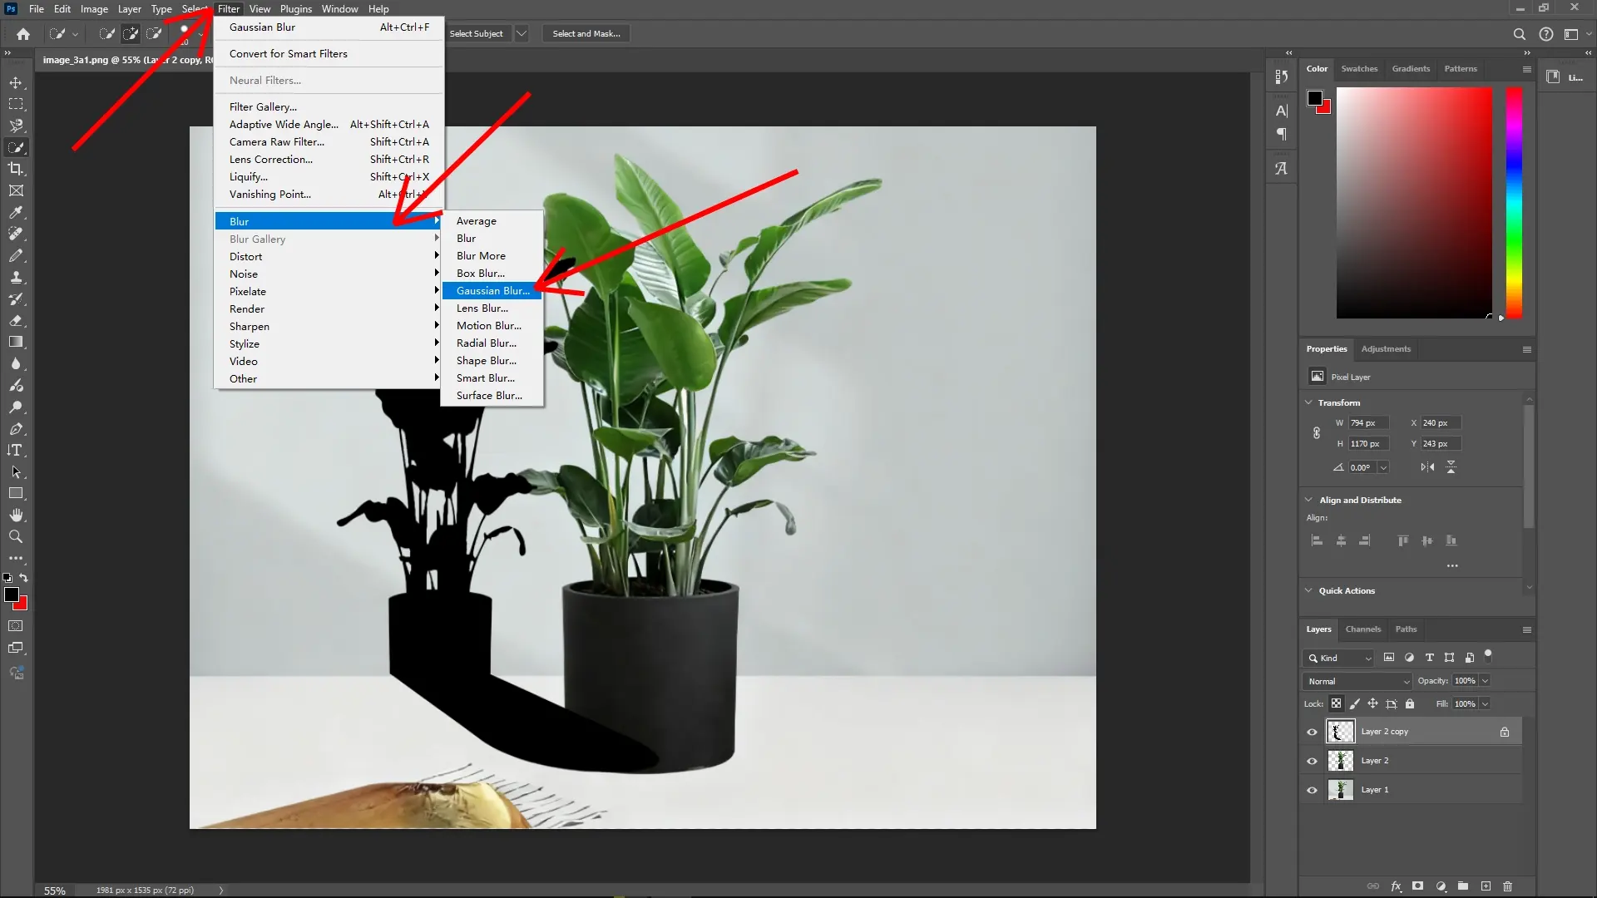Hide the Layer 2 copy layer
The image size is (1597, 898).
coord(1312,732)
